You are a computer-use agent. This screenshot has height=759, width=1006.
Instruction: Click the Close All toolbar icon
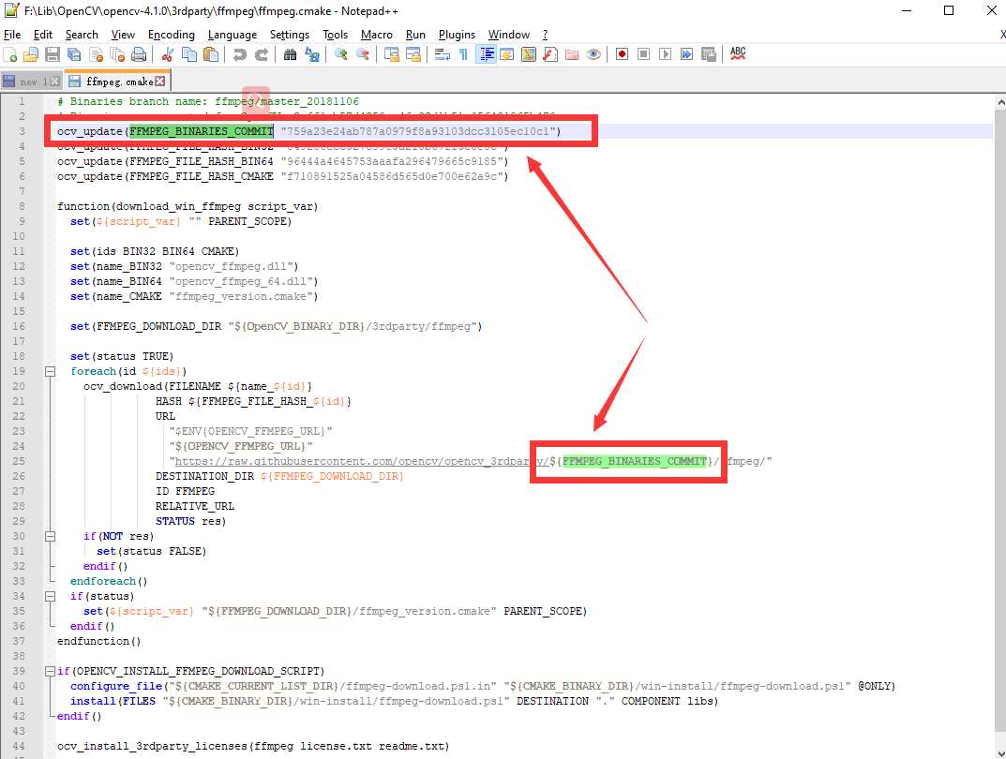pos(117,54)
